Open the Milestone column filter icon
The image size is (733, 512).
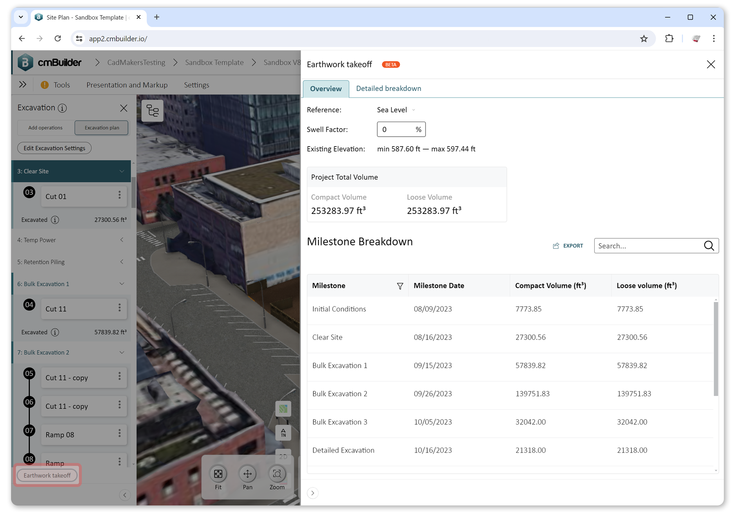click(x=400, y=285)
